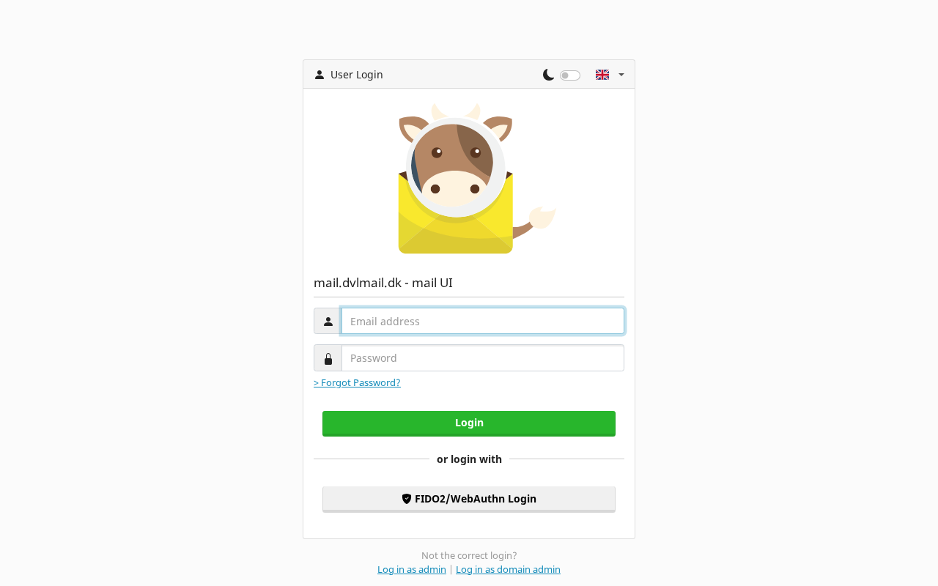Viewport: 938px width, 586px height.
Task: Click the moon dark mode icon
Action: [x=548, y=75]
